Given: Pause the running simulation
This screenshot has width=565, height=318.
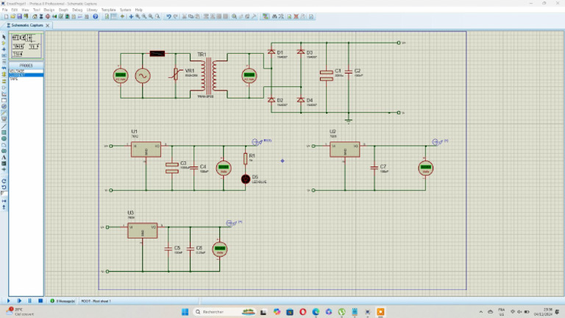Looking at the screenshot, I should [x=30, y=300].
